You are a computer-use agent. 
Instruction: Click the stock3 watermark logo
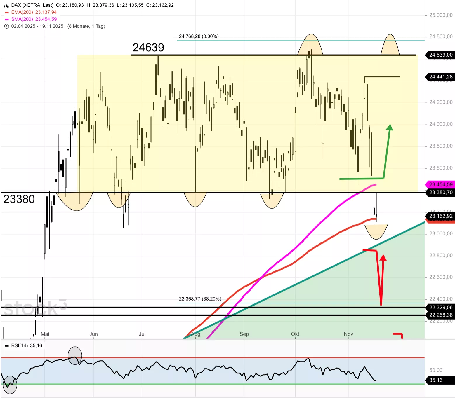pos(35,308)
